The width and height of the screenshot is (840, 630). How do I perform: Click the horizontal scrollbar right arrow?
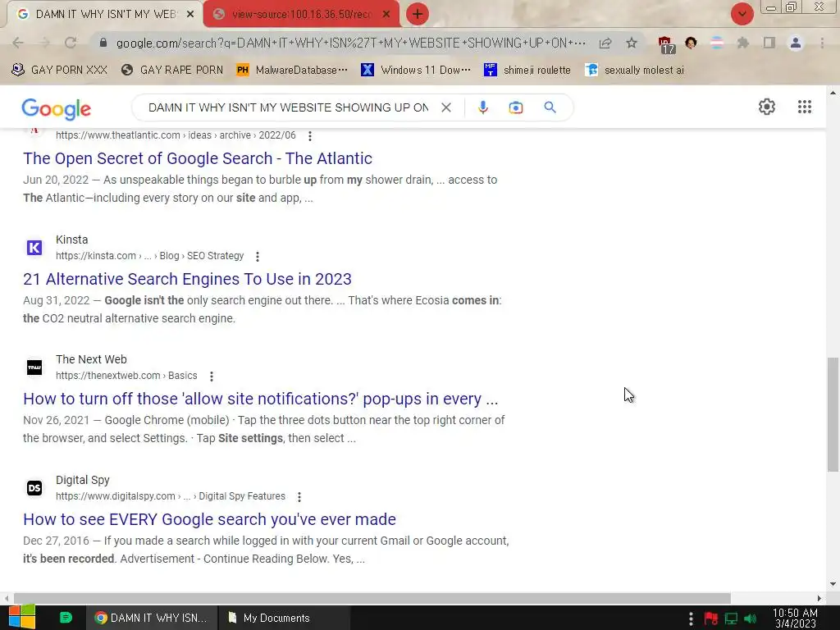[x=819, y=598]
